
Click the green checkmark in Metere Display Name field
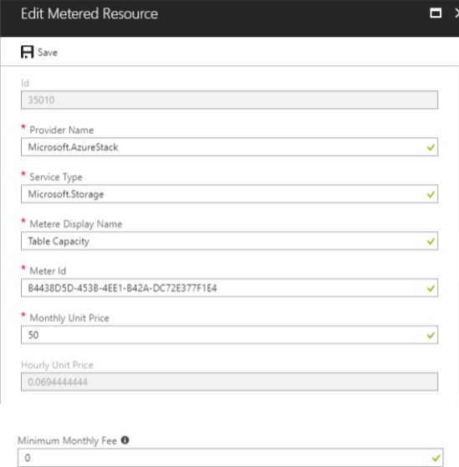click(x=431, y=241)
